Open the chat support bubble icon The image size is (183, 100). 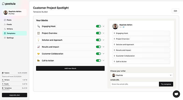point(176,94)
